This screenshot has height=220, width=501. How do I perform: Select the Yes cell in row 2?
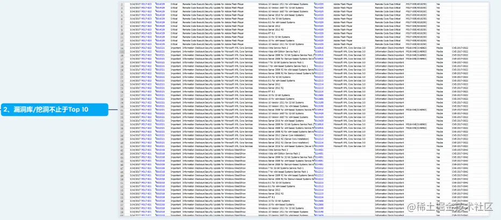[439, 4]
